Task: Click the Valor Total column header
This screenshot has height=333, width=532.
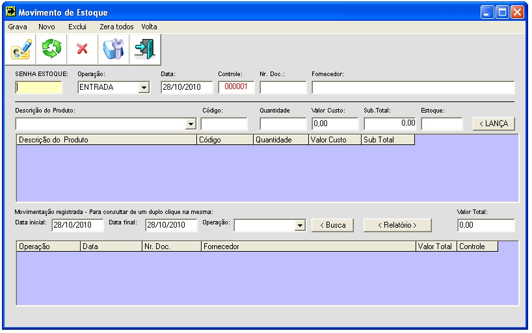Action: [436, 247]
